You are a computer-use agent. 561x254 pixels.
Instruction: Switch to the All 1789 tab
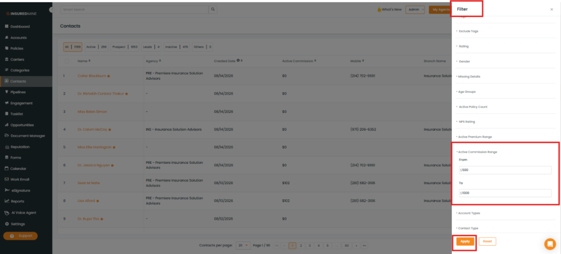[x=73, y=47]
